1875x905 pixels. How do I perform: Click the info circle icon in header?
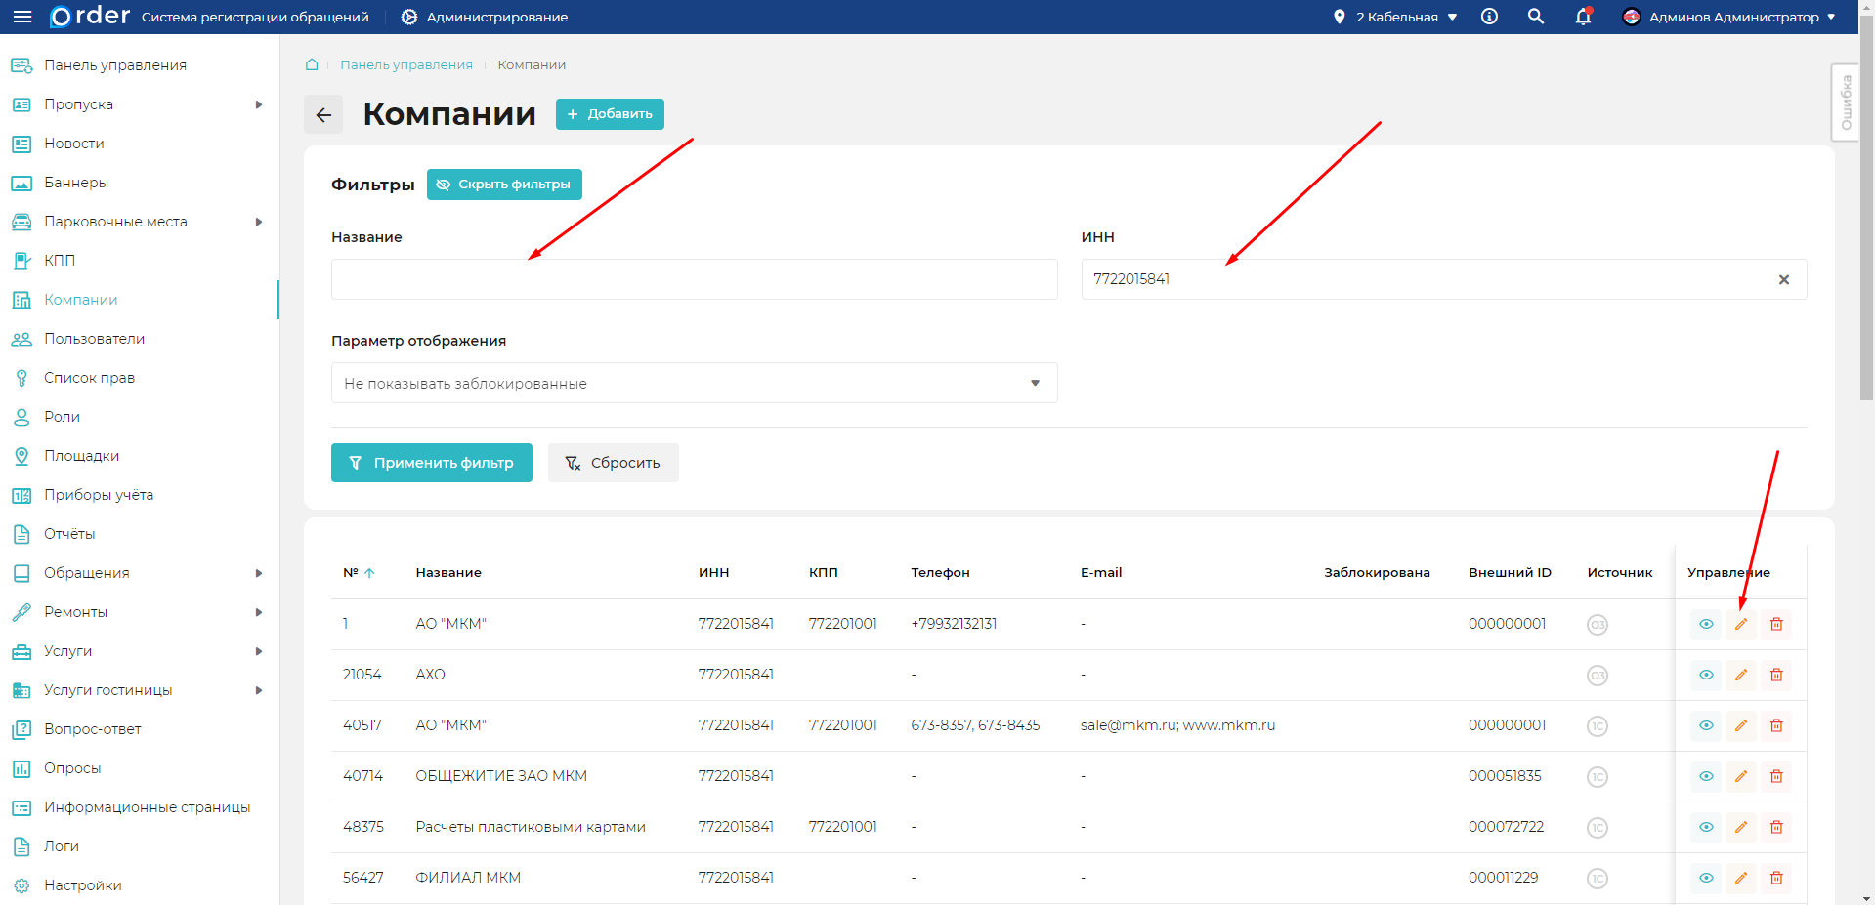1489,17
